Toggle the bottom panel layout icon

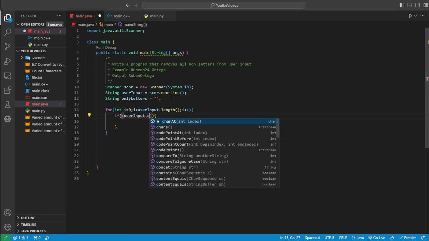tap(410, 5)
